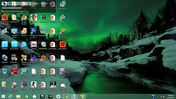
Task: Click the TinyTake recorder screen button
Action: (x=4, y=4)
